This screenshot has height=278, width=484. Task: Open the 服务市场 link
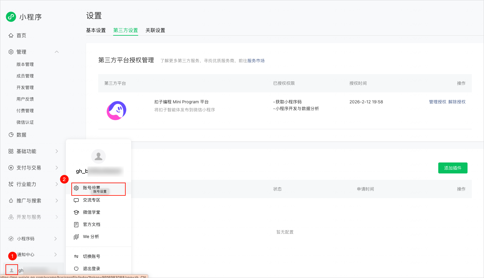tap(256, 61)
